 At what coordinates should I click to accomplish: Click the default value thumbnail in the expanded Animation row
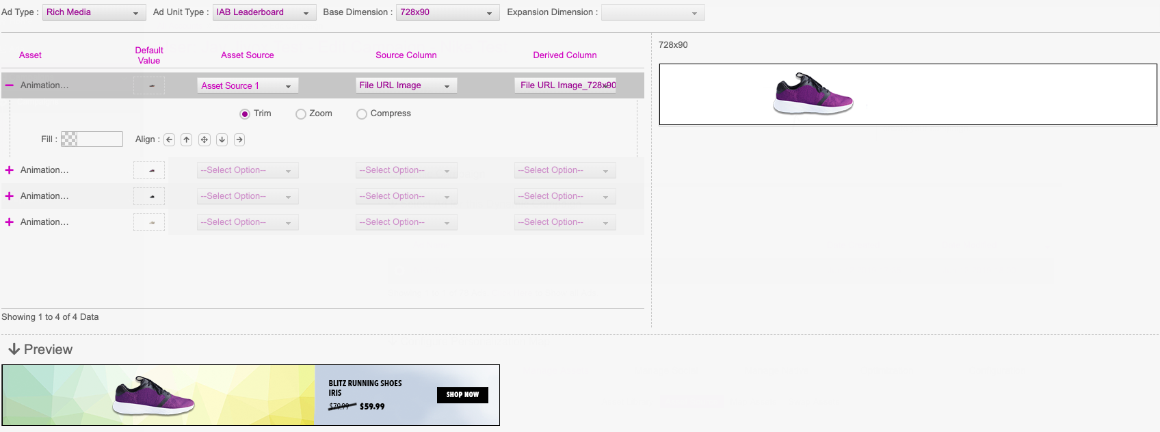(x=149, y=85)
